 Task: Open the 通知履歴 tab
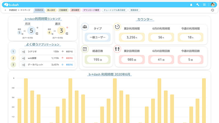pyautogui.click(x=75, y=10)
